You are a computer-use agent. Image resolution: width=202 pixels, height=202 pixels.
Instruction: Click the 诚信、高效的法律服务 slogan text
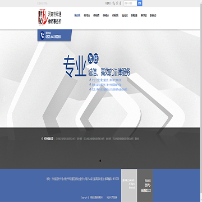point(109,72)
